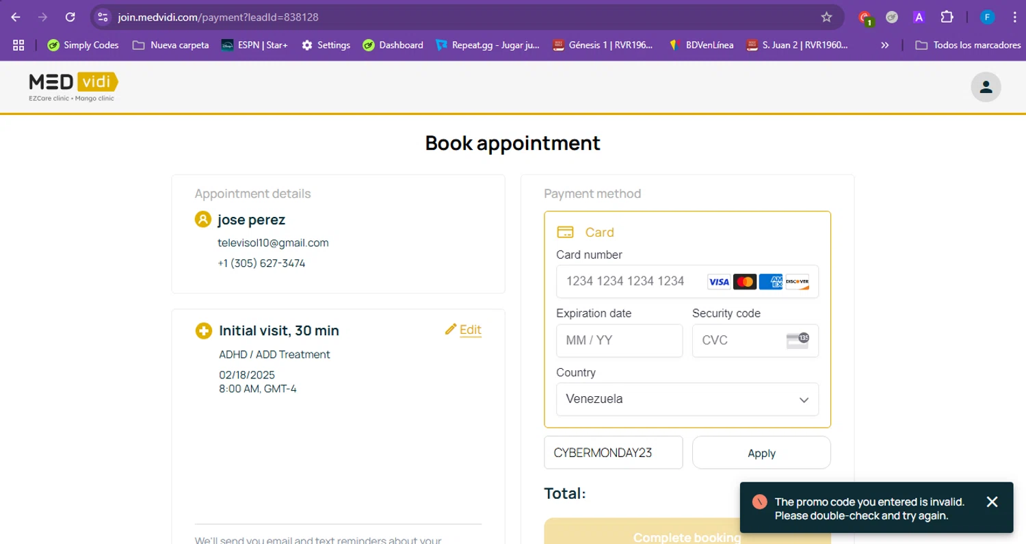Click the ADHD / ADD Treatment text
Screen dimensions: 1026x544
274,354
